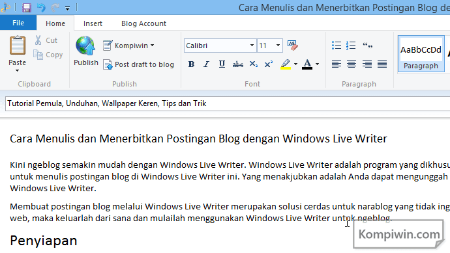Expand the font size dropdown arrow
Image resolution: width=450 pixels, height=253 pixels.
(278, 46)
